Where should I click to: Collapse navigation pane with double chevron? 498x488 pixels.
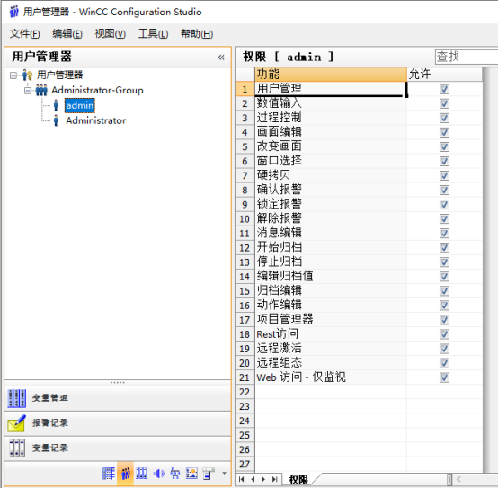point(221,58)
